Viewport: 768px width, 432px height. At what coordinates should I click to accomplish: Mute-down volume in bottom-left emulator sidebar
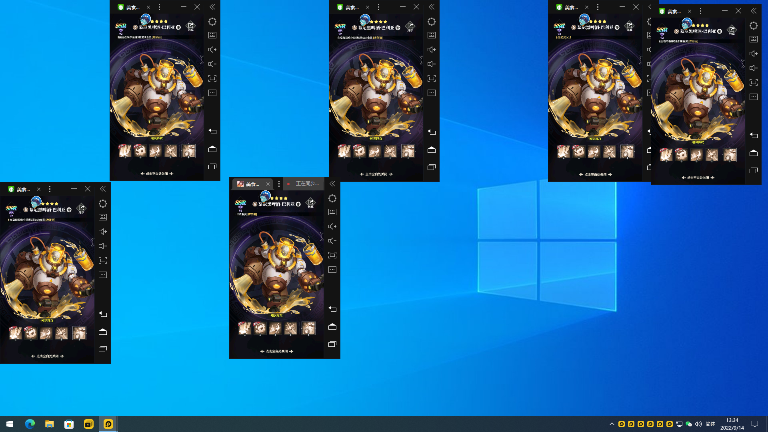click(103, 246)
